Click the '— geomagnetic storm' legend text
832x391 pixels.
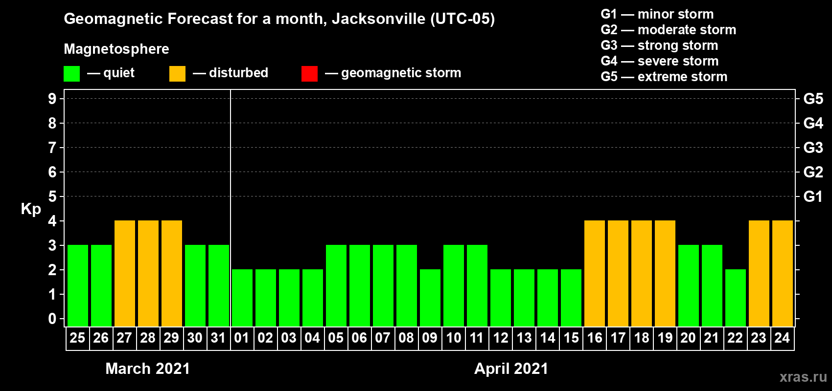click(393, 73)
